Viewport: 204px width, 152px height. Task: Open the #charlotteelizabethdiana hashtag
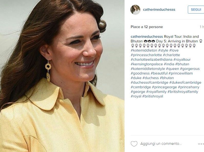click(151, 60)
